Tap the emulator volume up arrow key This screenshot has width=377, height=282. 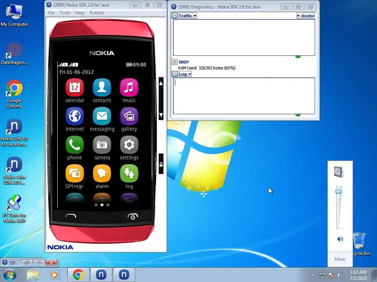click(161, 83)
